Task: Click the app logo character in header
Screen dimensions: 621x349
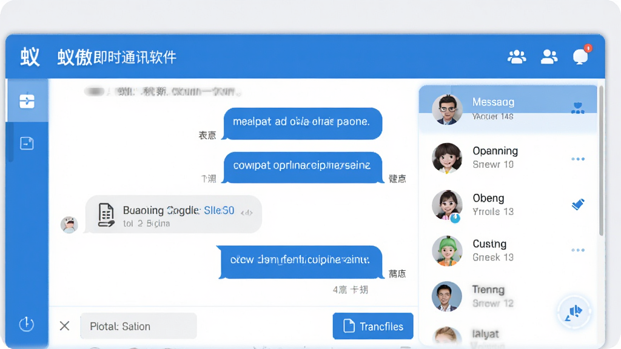Action: pos(30,57)
